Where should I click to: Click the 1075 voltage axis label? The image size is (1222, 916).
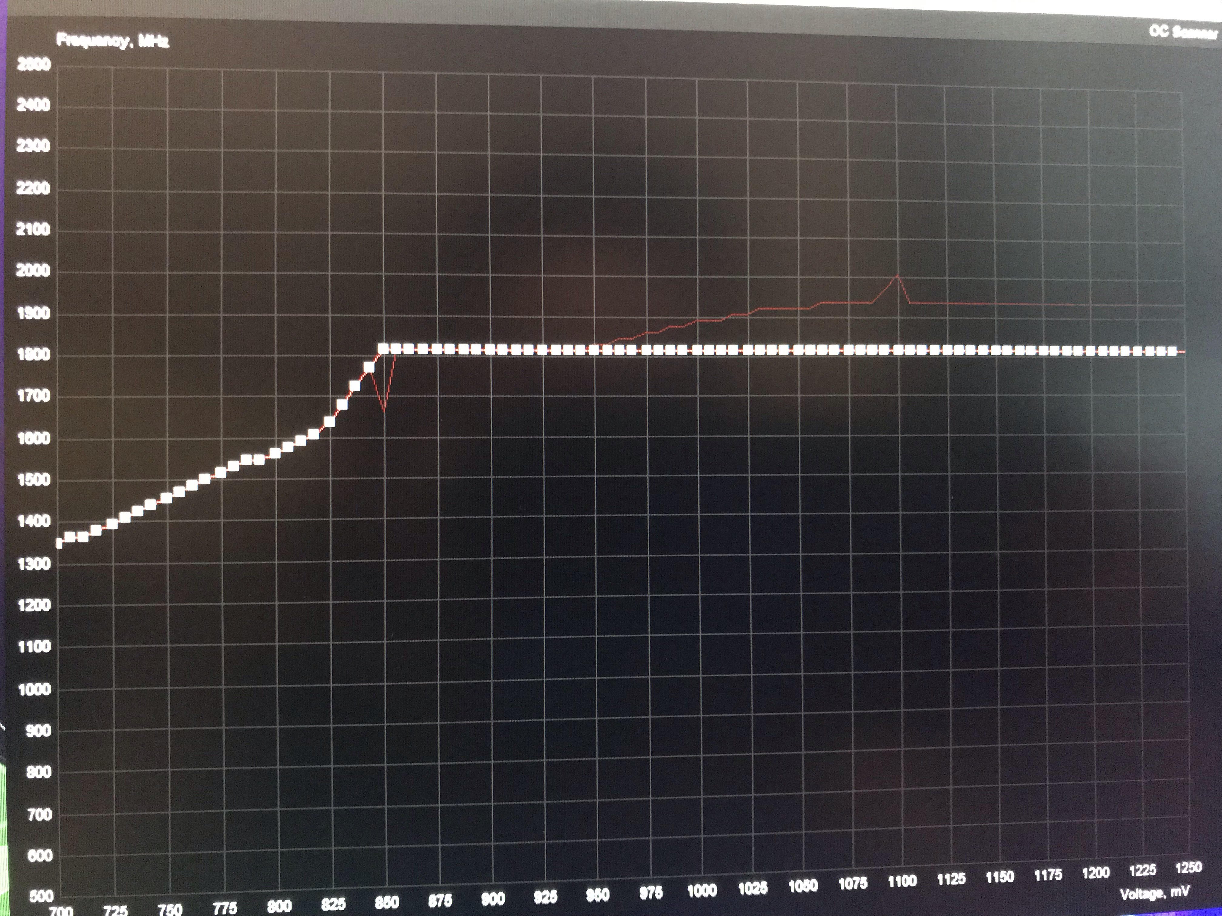[853, 883]
